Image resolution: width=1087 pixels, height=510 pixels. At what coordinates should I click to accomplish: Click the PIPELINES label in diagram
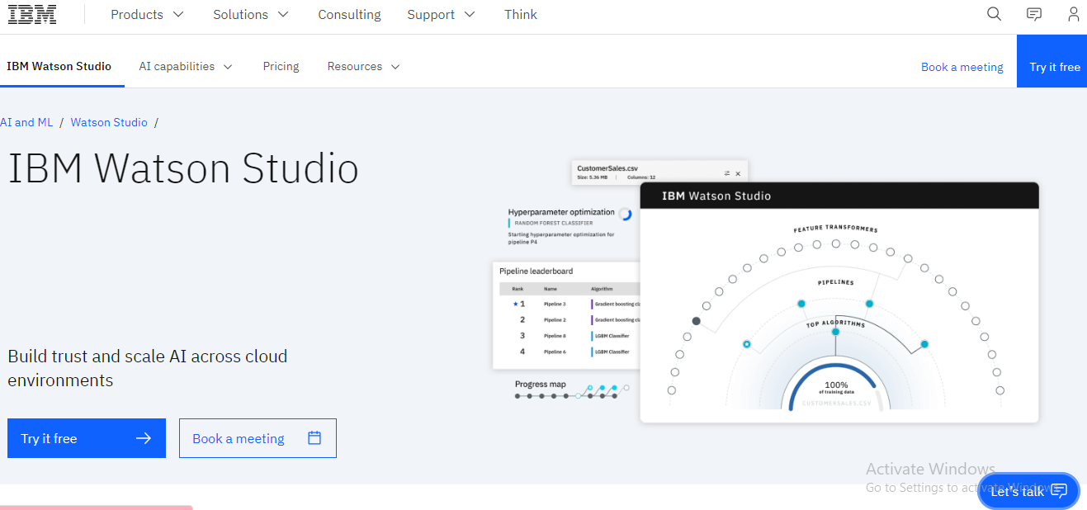(835, 282)
